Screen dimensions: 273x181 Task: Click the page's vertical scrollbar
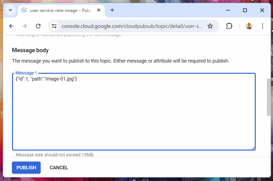coord(269,97)
